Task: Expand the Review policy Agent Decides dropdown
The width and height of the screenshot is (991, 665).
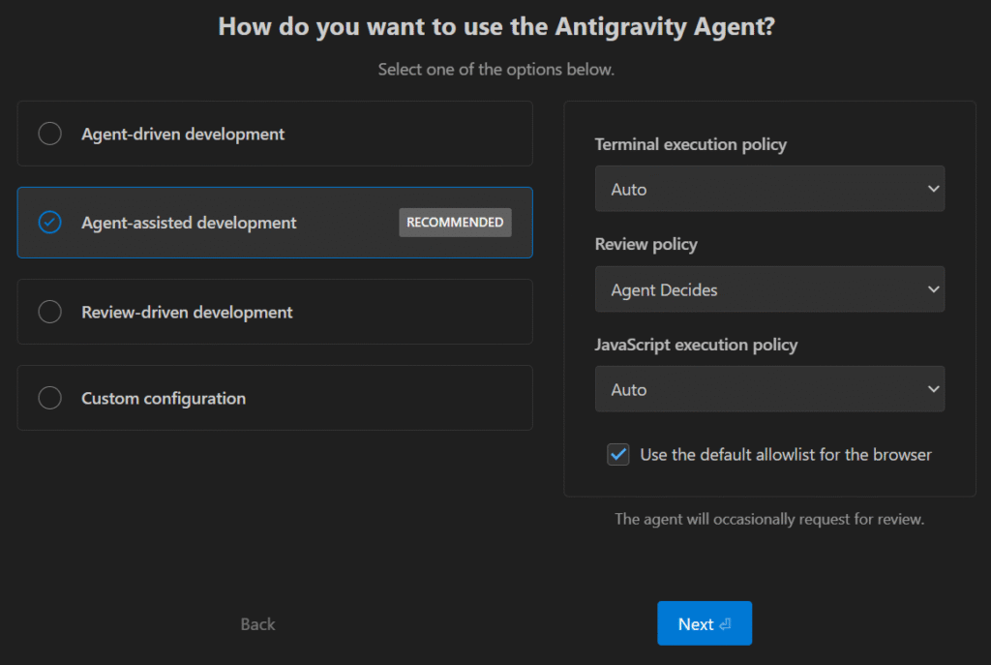Action: click(769, 289)
